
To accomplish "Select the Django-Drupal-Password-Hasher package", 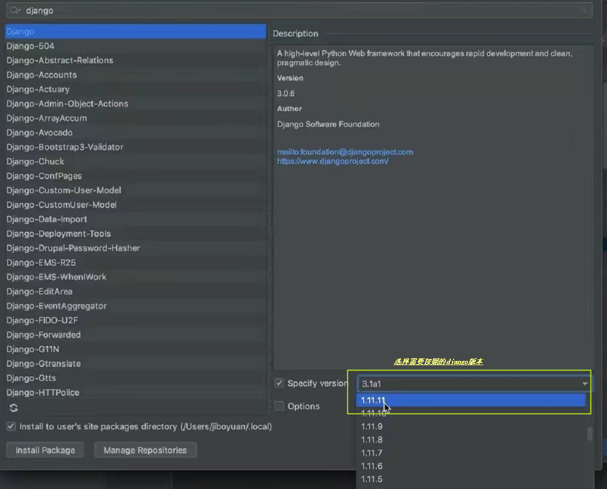I will pos(135,248).
